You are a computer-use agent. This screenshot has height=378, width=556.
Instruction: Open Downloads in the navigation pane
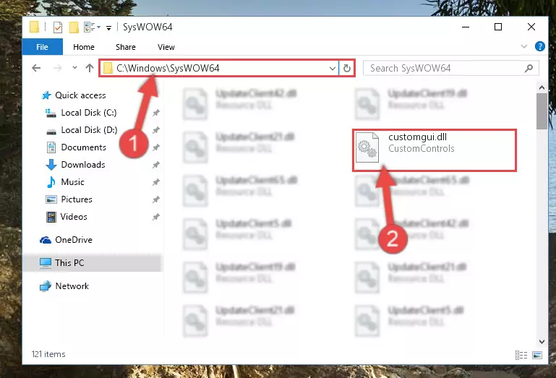point(83,165)
